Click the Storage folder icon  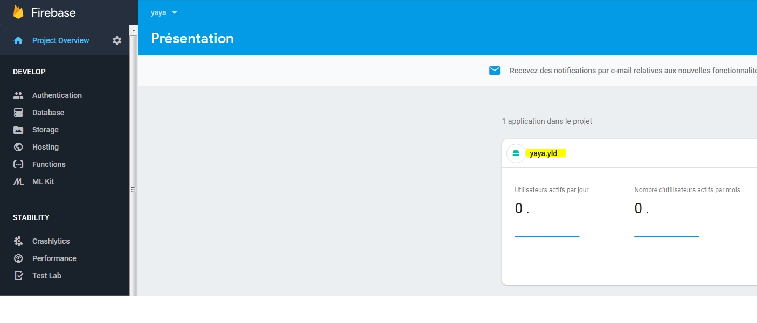[18, 130]
